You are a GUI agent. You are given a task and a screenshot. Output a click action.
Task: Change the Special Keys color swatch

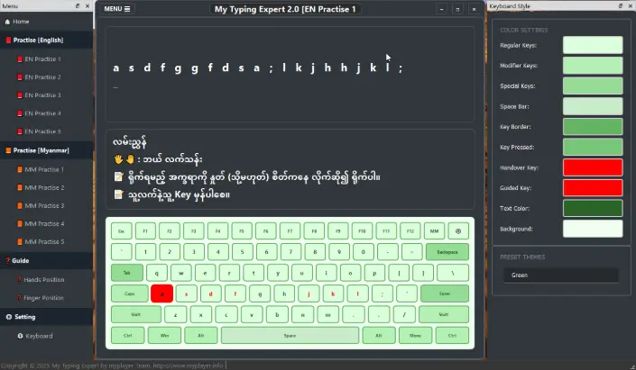pyautogui.click(x=593, y=86)
